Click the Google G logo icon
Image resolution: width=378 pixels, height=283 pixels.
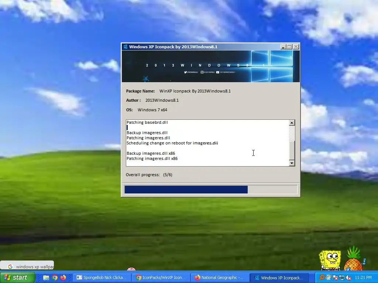[10, 267]
